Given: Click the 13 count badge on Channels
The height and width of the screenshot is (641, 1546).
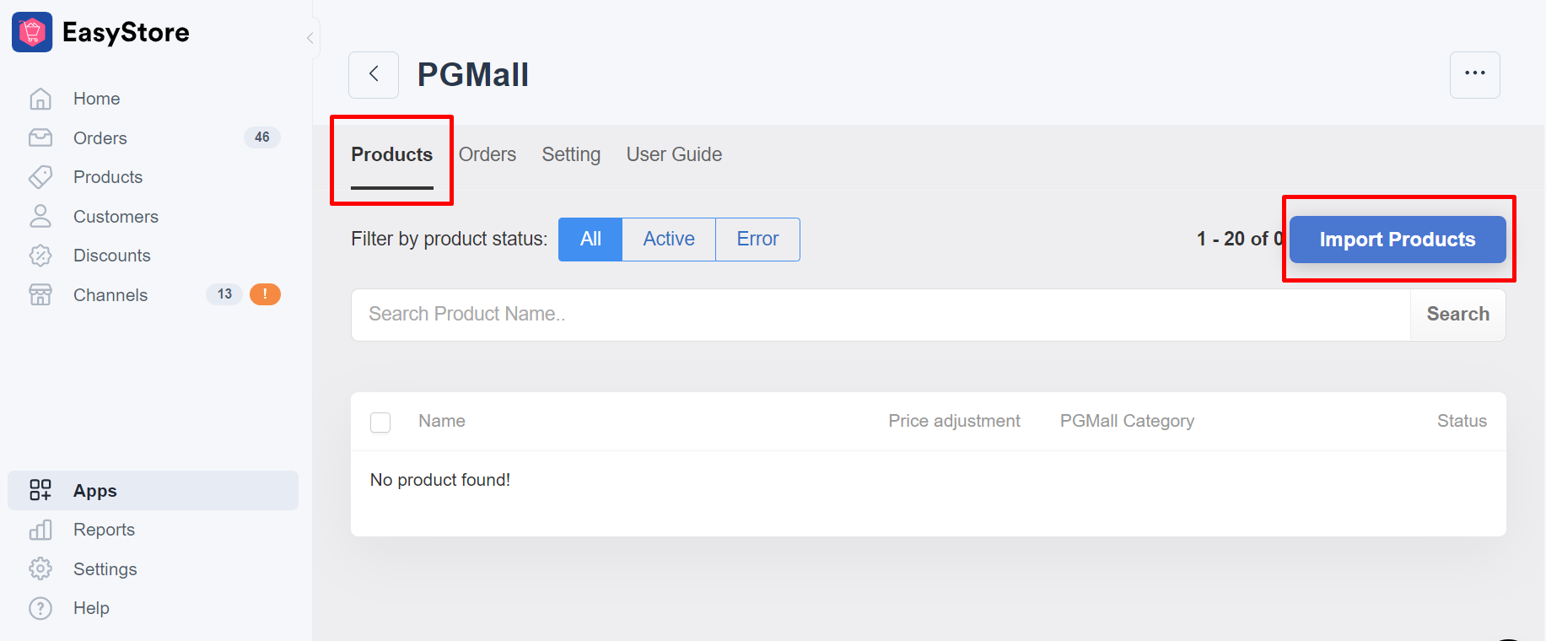Looking at the screenshot, I should (224, 294).
